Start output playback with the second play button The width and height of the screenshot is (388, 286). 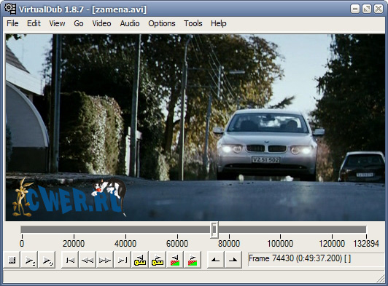(x=47, y=260)
